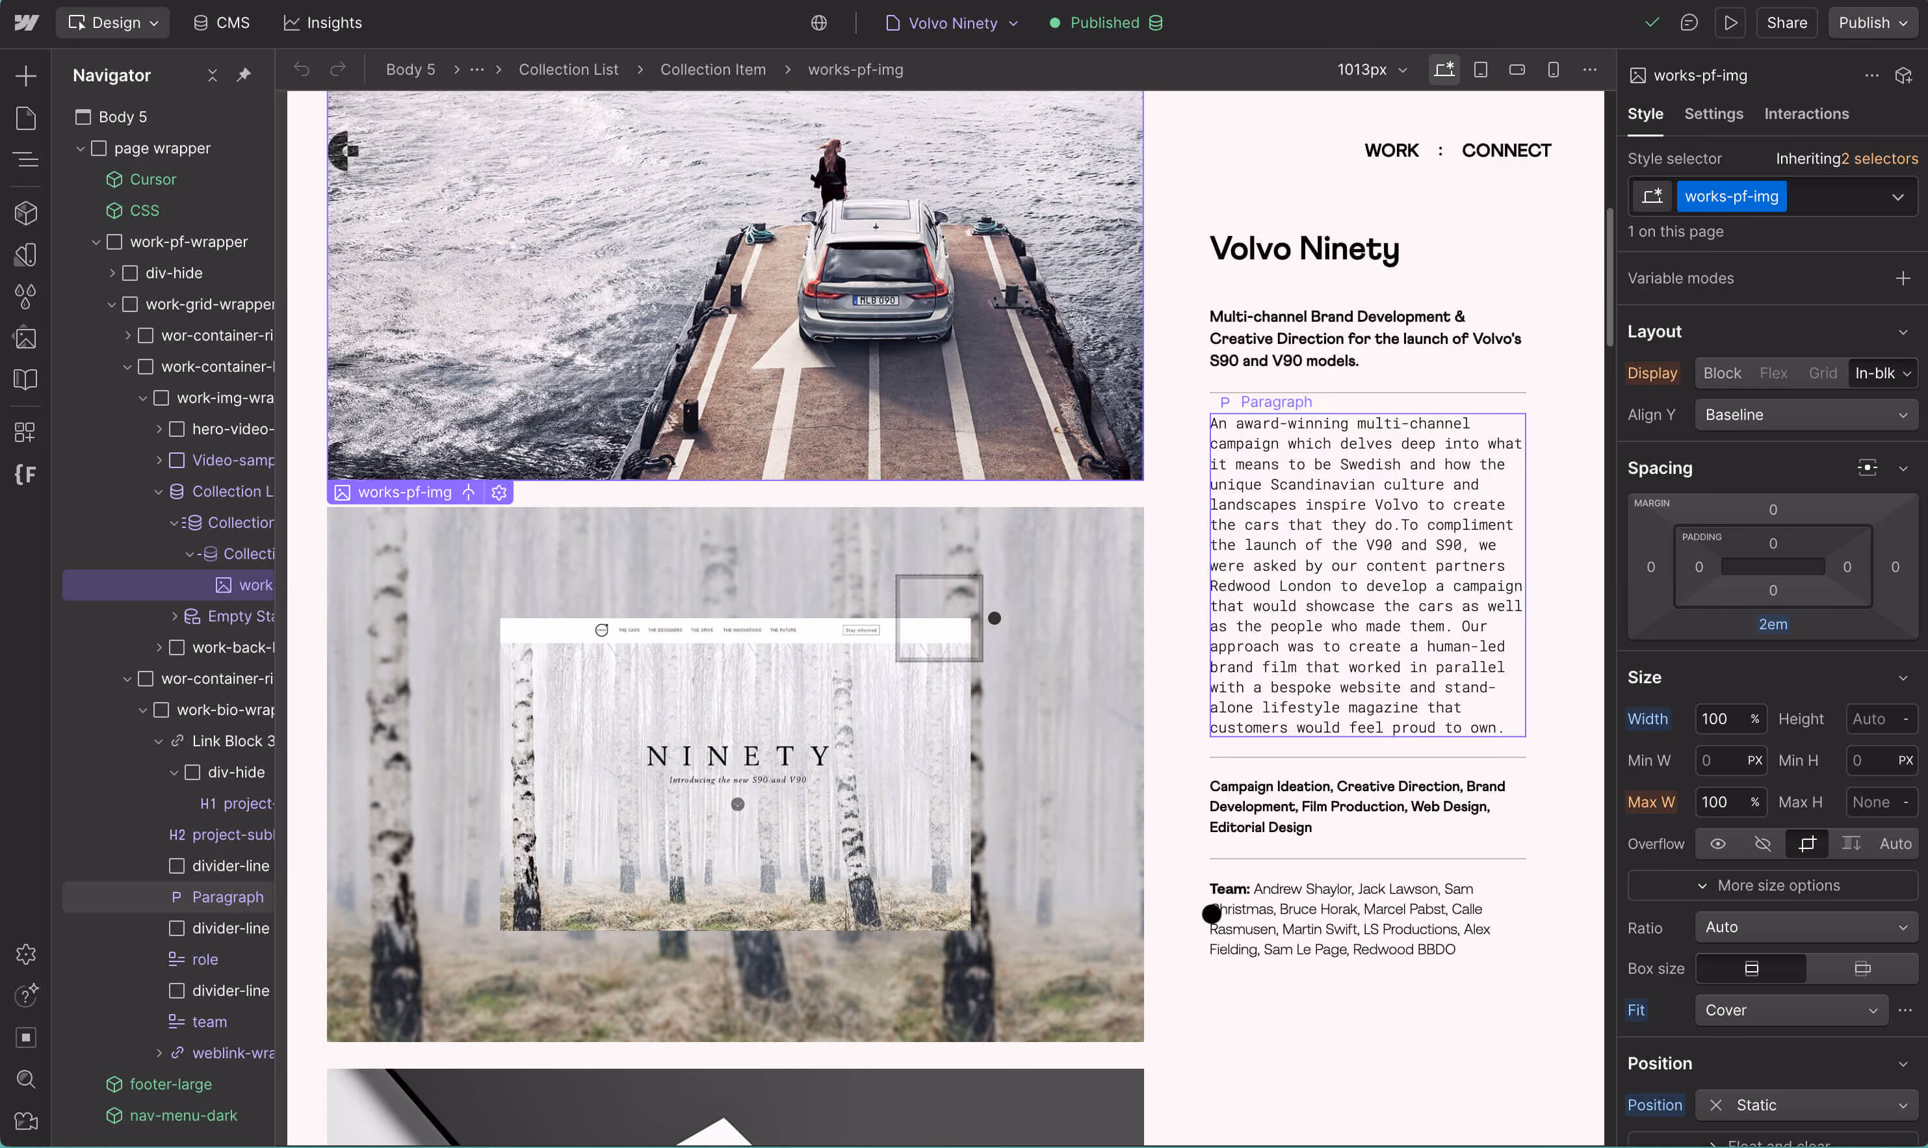Screen dimensions: 1928x1148
Task: Open the Volvo Ninety page dropdown
Action: (952, 23)
